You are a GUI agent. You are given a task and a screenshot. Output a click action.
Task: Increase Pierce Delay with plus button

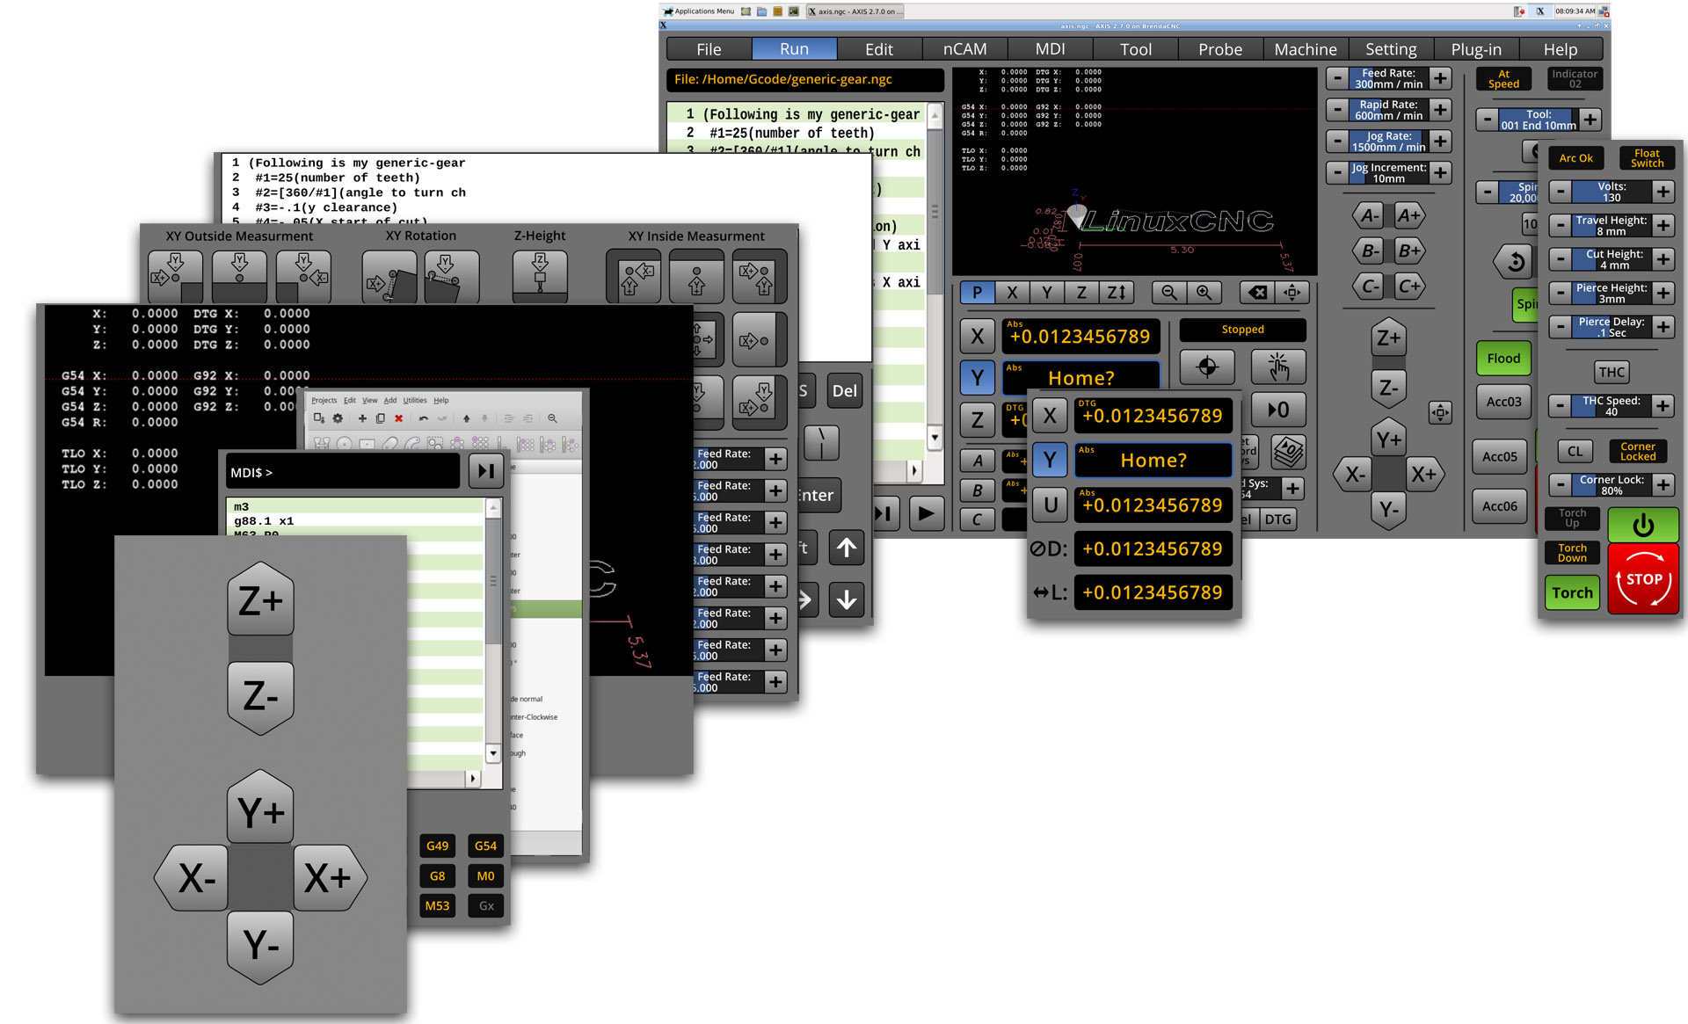1663,327
